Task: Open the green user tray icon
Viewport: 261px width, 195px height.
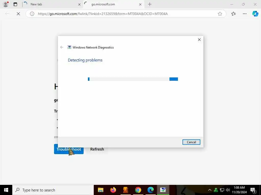Action: (x=216, y=190)
